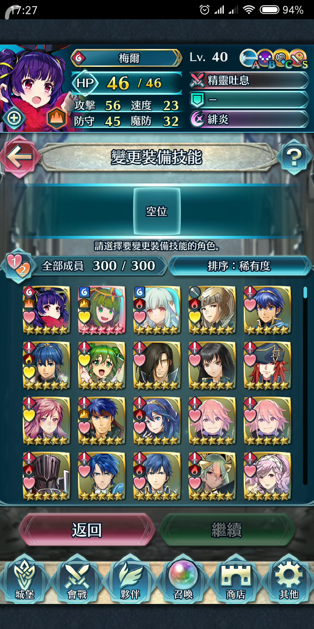Select the 精靈吐息 weapon skill slot
The height and width of the screenshot is (629, 314).
249,80
